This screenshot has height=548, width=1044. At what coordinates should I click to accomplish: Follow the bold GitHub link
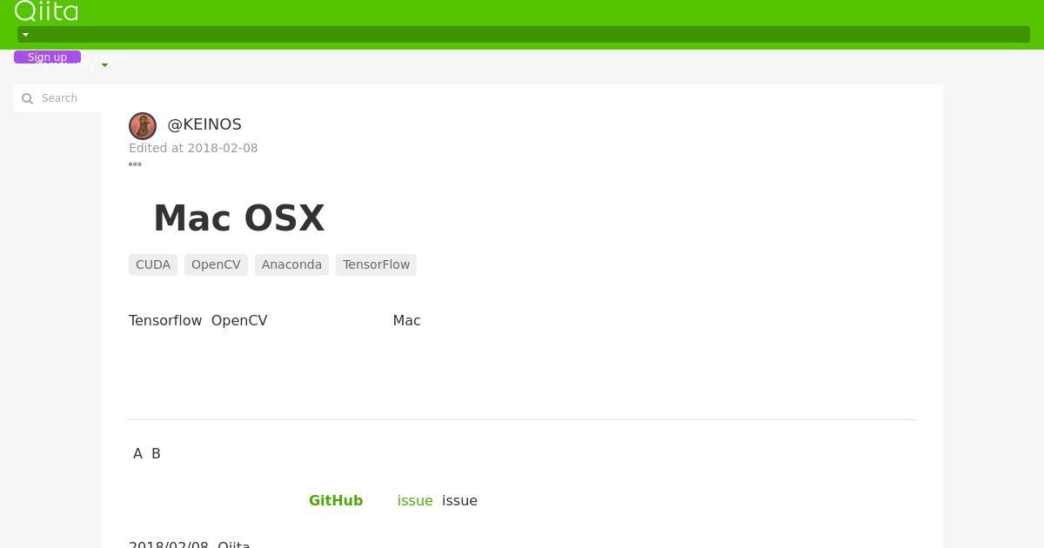click(336, 500)
